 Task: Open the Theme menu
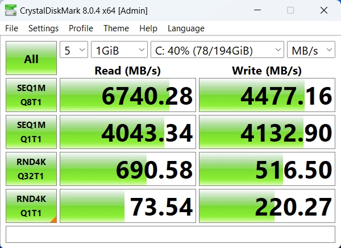pos(116,28)
